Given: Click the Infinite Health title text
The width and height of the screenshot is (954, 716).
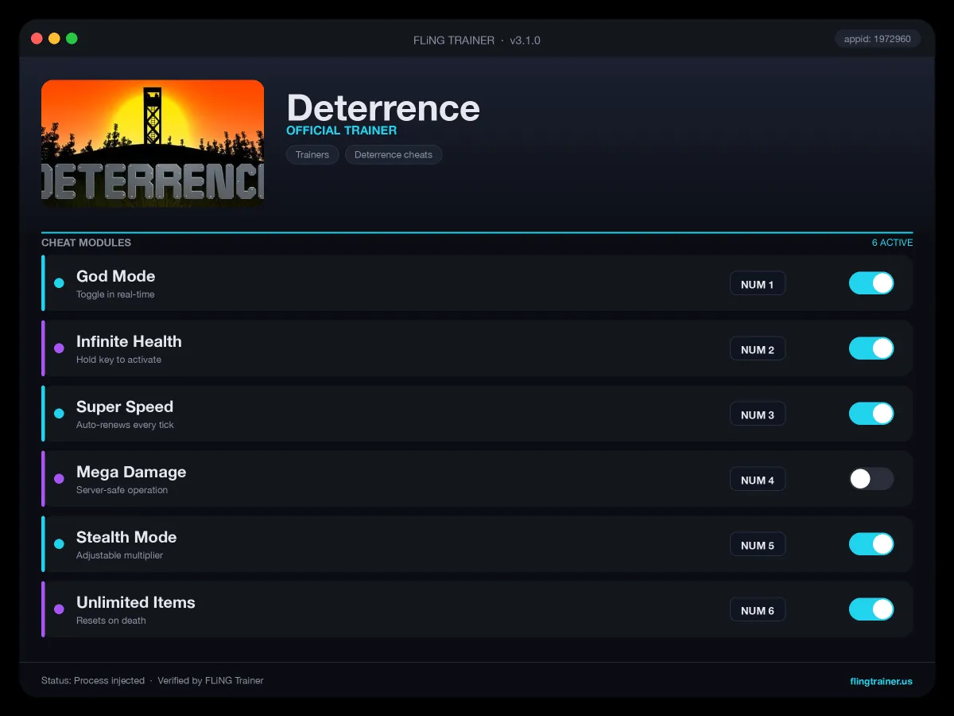Looking at the screenshot, I should click(x=129, y=341).
